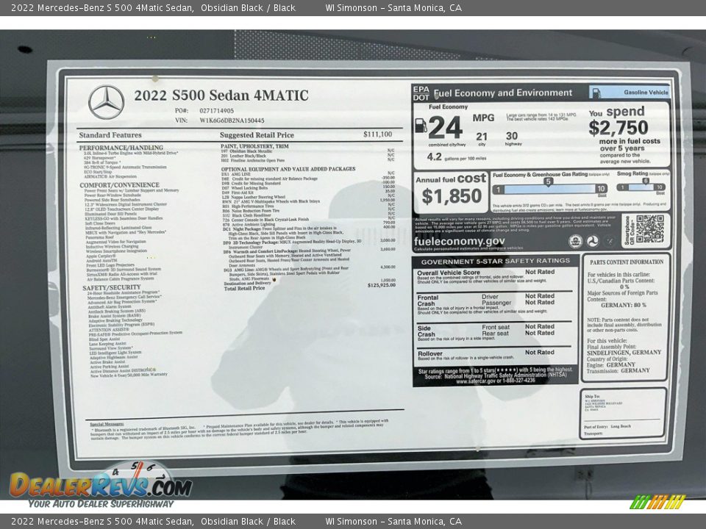This screenshot has height=529, width=706.
Task: Click the 'Fuel Economy and Environment' header
Action: click(502, 93)
